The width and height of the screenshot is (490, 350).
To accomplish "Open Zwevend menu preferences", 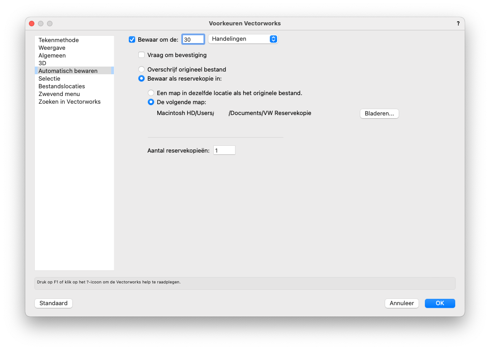I will (x=75, y=94).
